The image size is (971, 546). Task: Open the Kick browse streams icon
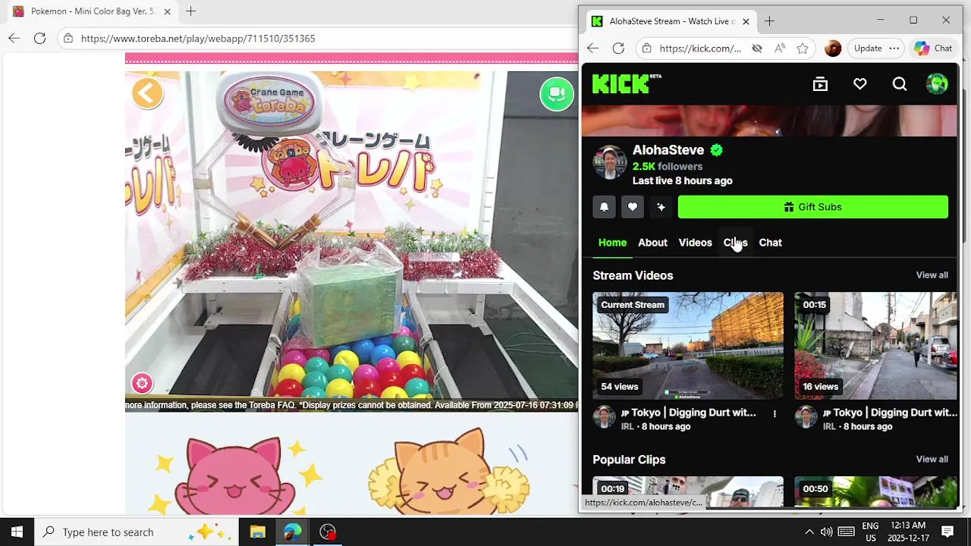point(820,84)
